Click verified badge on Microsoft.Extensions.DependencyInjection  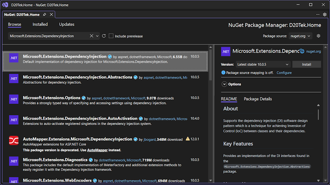point(110,57)
